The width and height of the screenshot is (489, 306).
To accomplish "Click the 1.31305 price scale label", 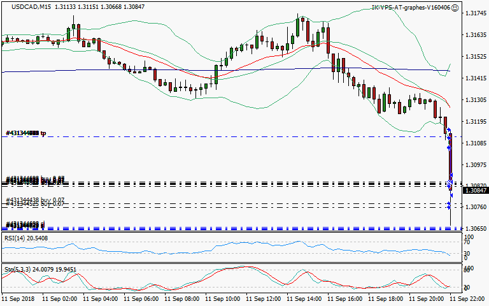I will (x=476, y=100).
